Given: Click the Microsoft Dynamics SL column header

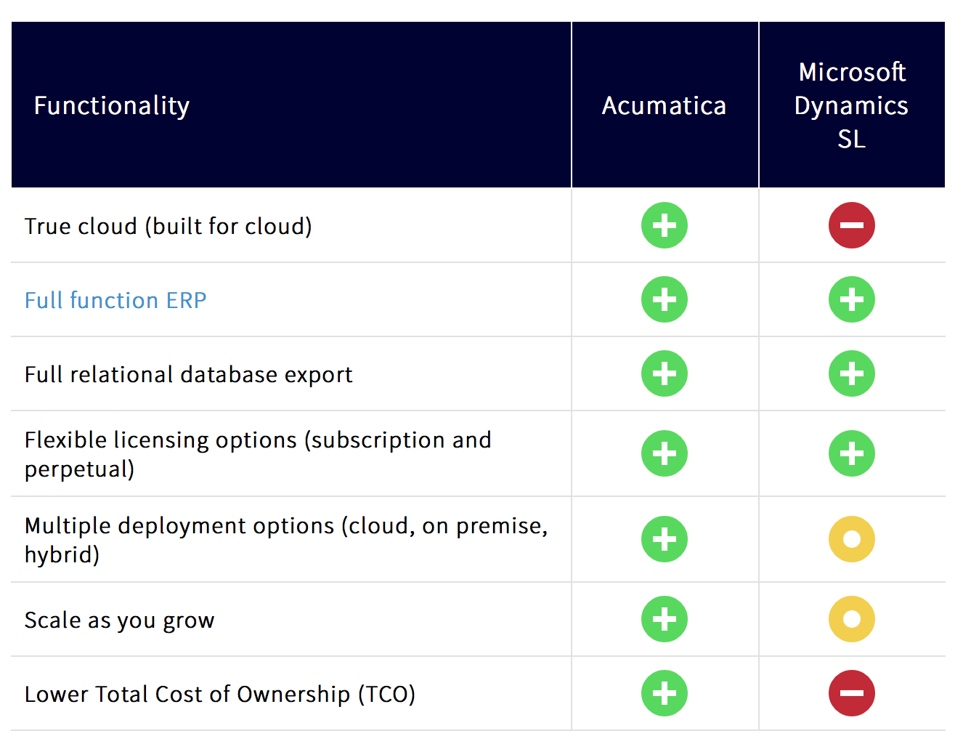Looking at the screenshot, I should click(851, 106).
